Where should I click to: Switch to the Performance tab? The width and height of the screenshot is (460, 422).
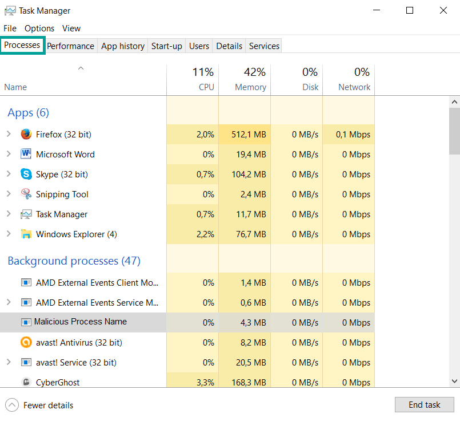coord(70,46)
